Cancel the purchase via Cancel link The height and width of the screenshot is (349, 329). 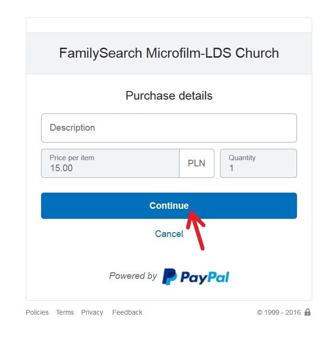pos(169,234)
